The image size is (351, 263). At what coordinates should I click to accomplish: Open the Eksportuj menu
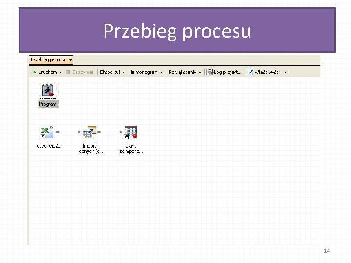pos(110,72)
